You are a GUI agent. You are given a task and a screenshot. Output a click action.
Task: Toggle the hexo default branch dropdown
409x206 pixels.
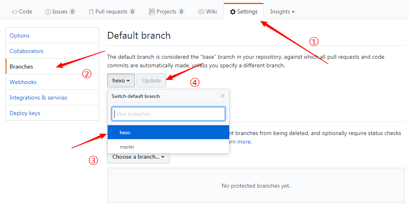pos(121,80)
